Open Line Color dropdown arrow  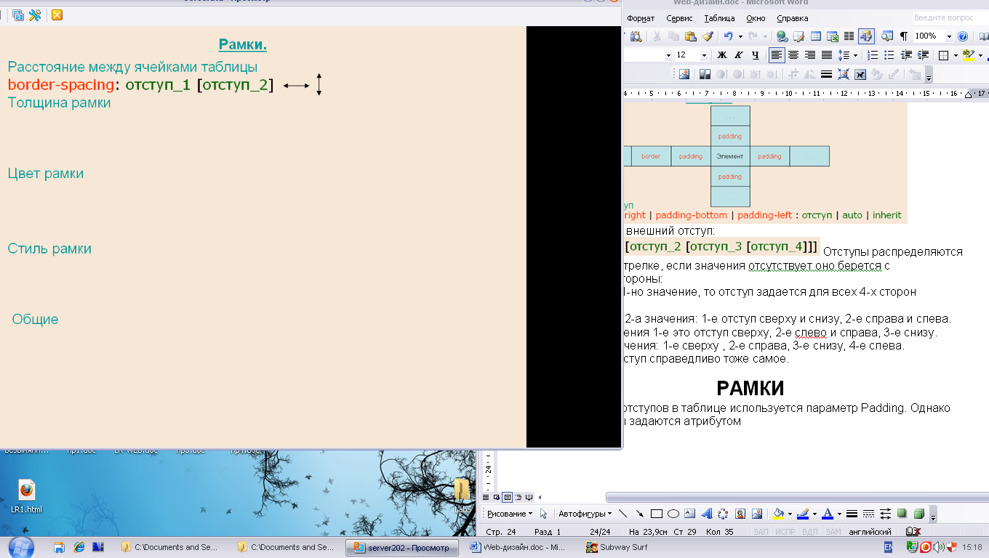pos(814,514)
